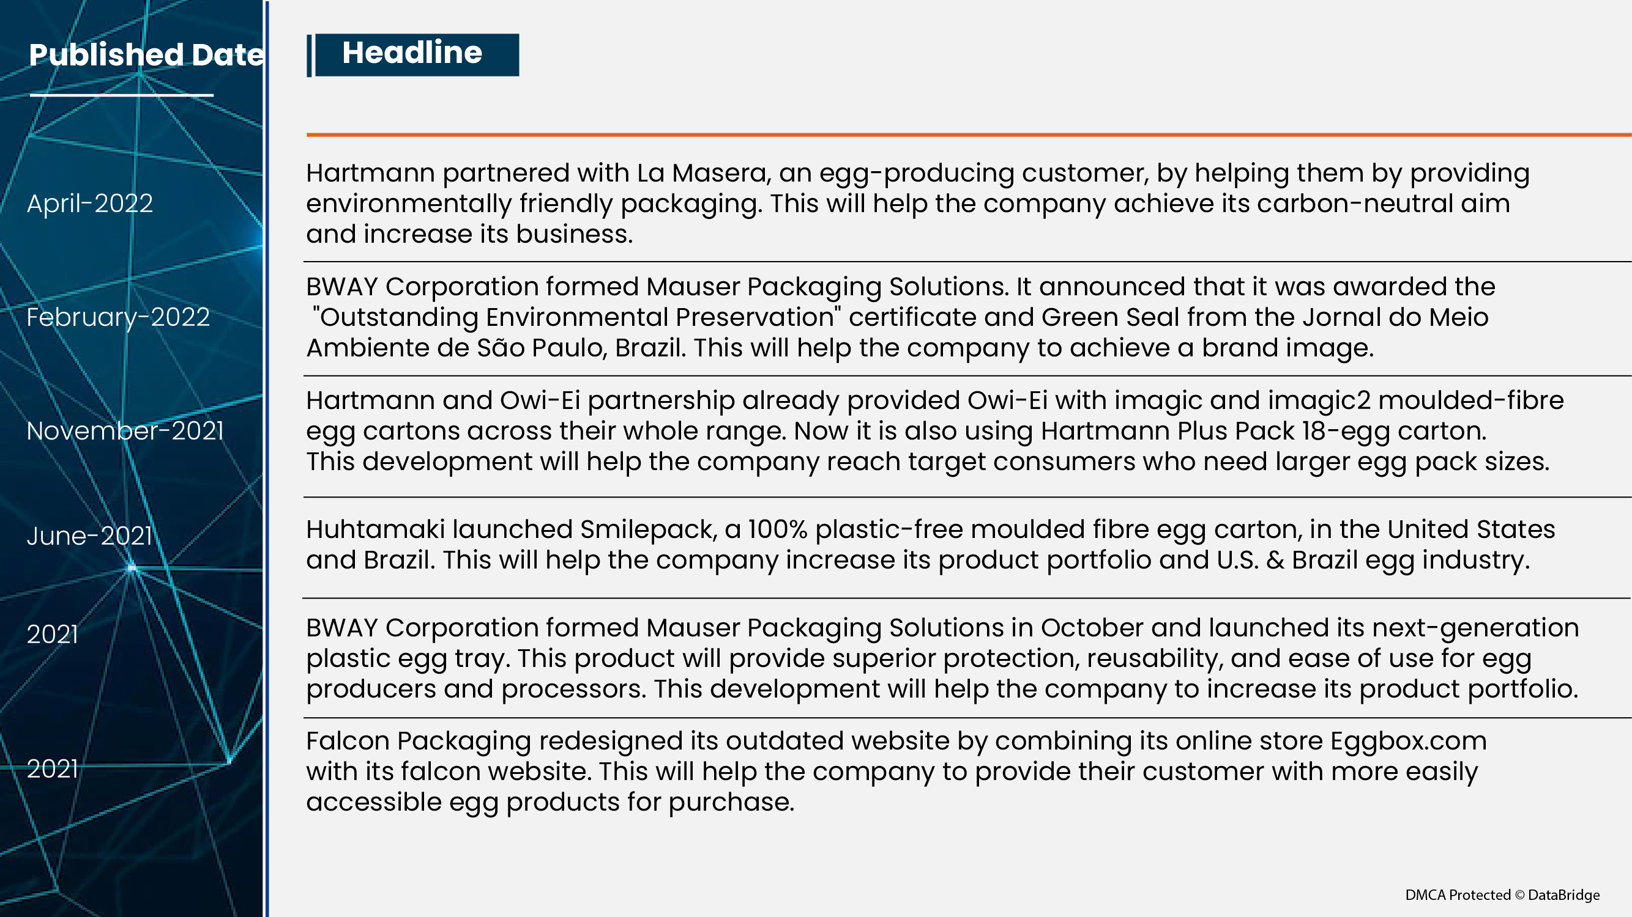Select the Huhtamaki Smilepack launch headline

(930, 544)
